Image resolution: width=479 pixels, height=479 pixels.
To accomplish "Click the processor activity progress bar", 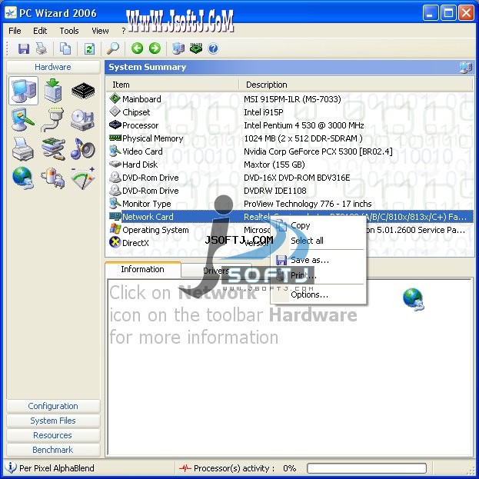I will coord(367,468).
